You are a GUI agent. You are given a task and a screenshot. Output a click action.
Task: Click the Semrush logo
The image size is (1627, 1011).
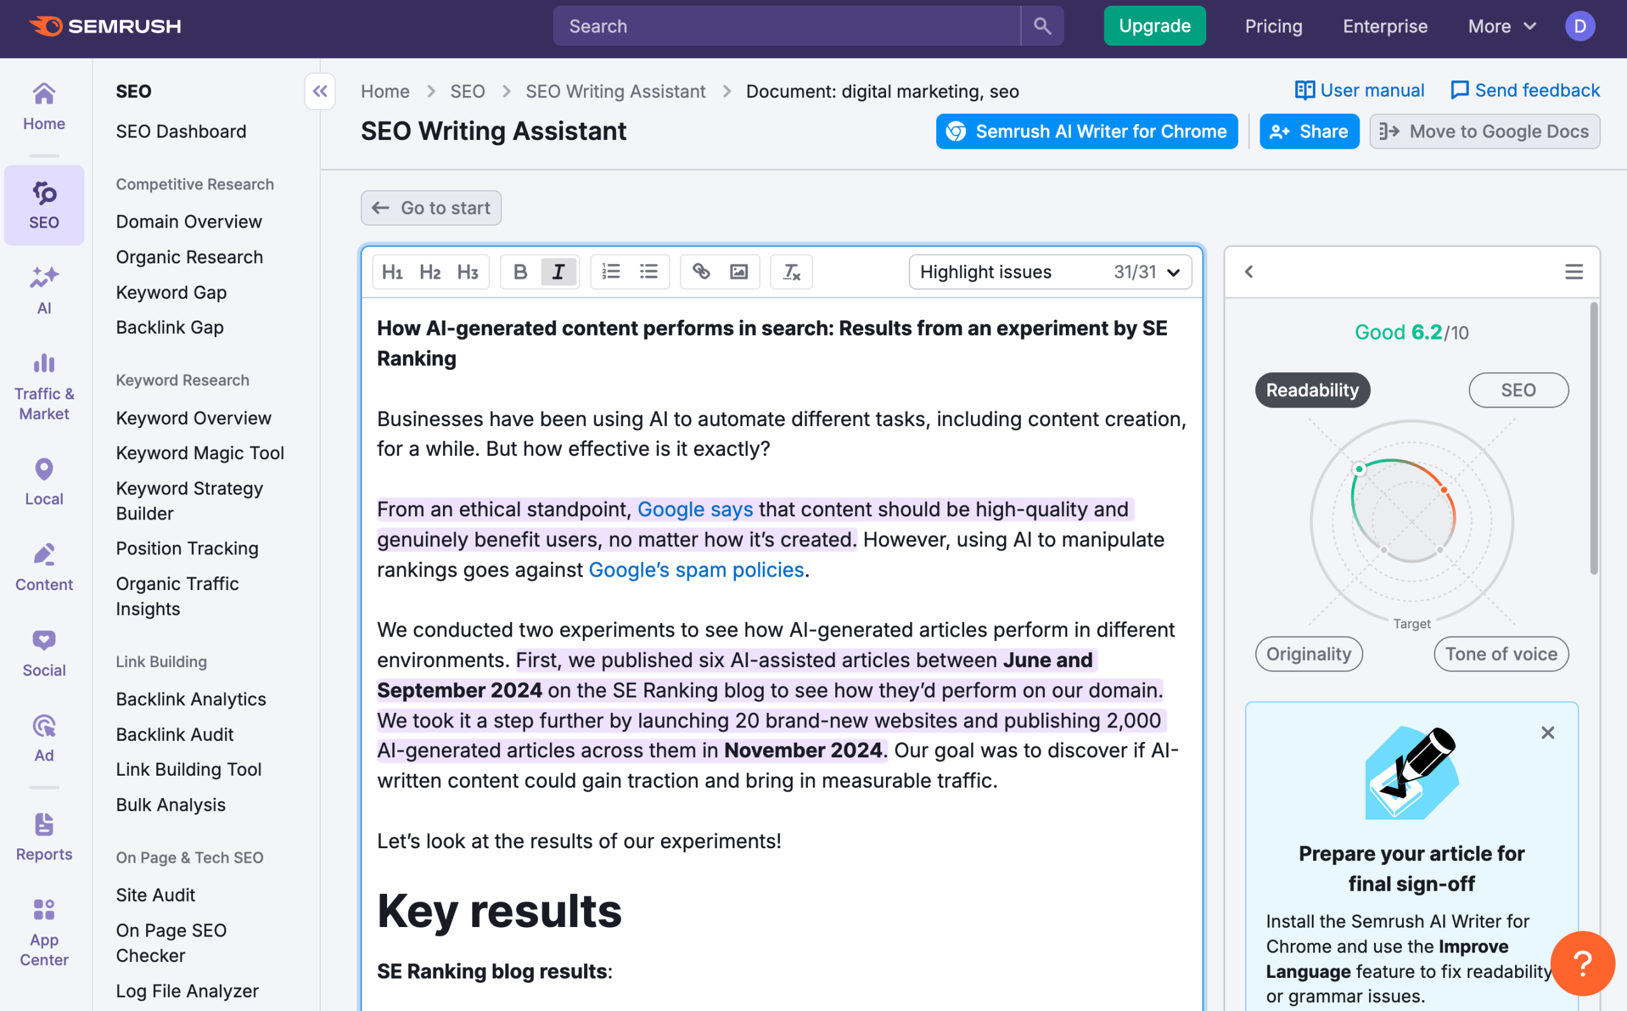point(105,26)
